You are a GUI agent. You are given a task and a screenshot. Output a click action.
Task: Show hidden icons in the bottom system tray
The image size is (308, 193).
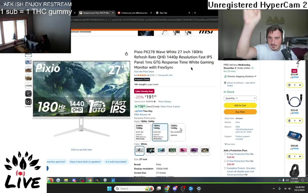pyautogui.click(x=274, y=189)
